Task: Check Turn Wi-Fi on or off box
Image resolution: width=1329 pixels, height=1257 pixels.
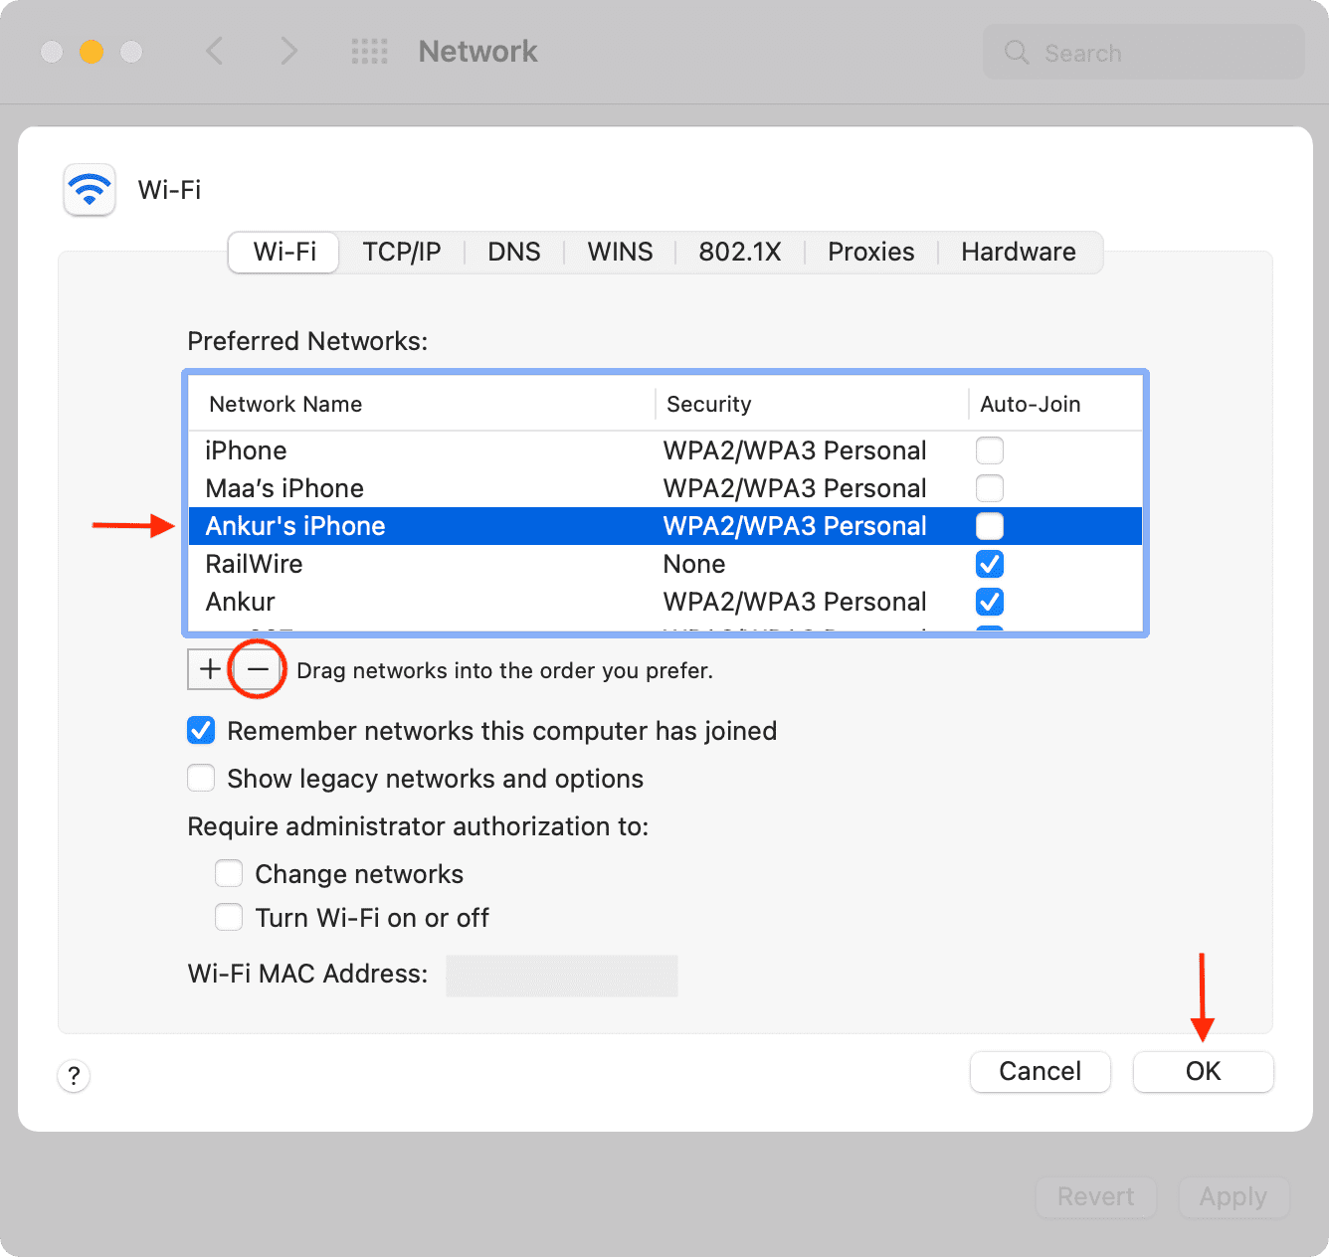Action: tap(229, 918)
